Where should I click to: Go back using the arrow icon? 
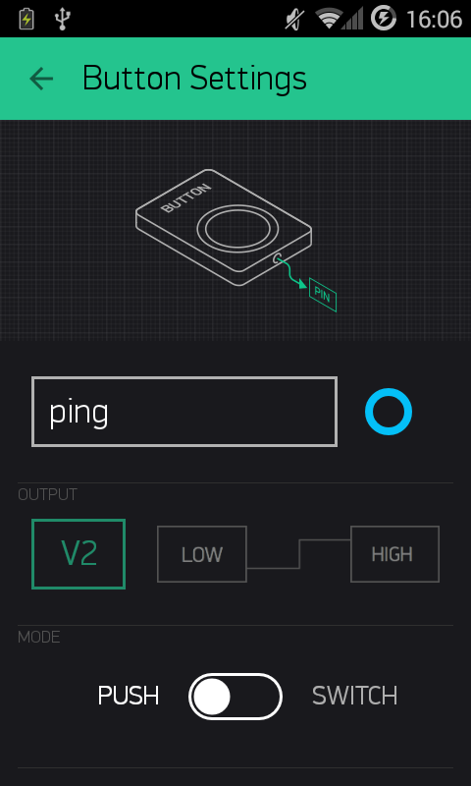41,79
